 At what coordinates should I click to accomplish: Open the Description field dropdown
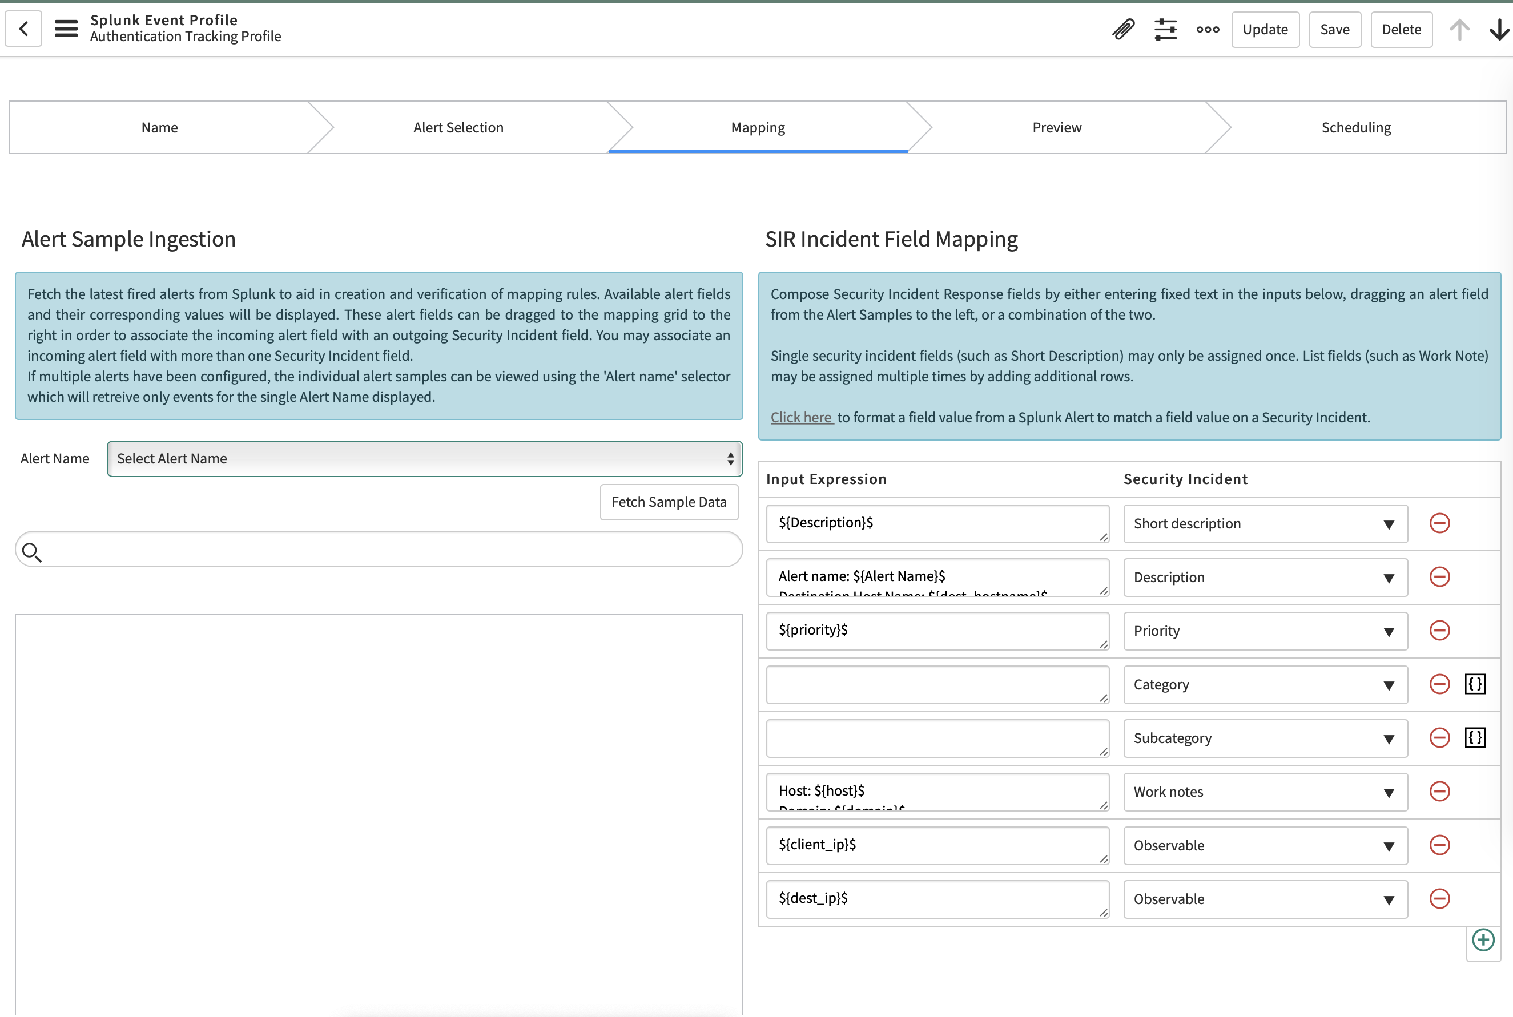(1265, 578)
